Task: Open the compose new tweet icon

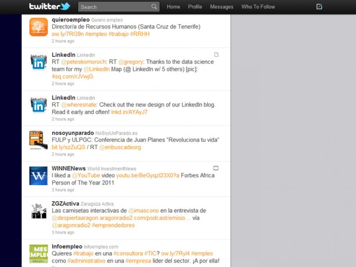Action: coord(319,6)
